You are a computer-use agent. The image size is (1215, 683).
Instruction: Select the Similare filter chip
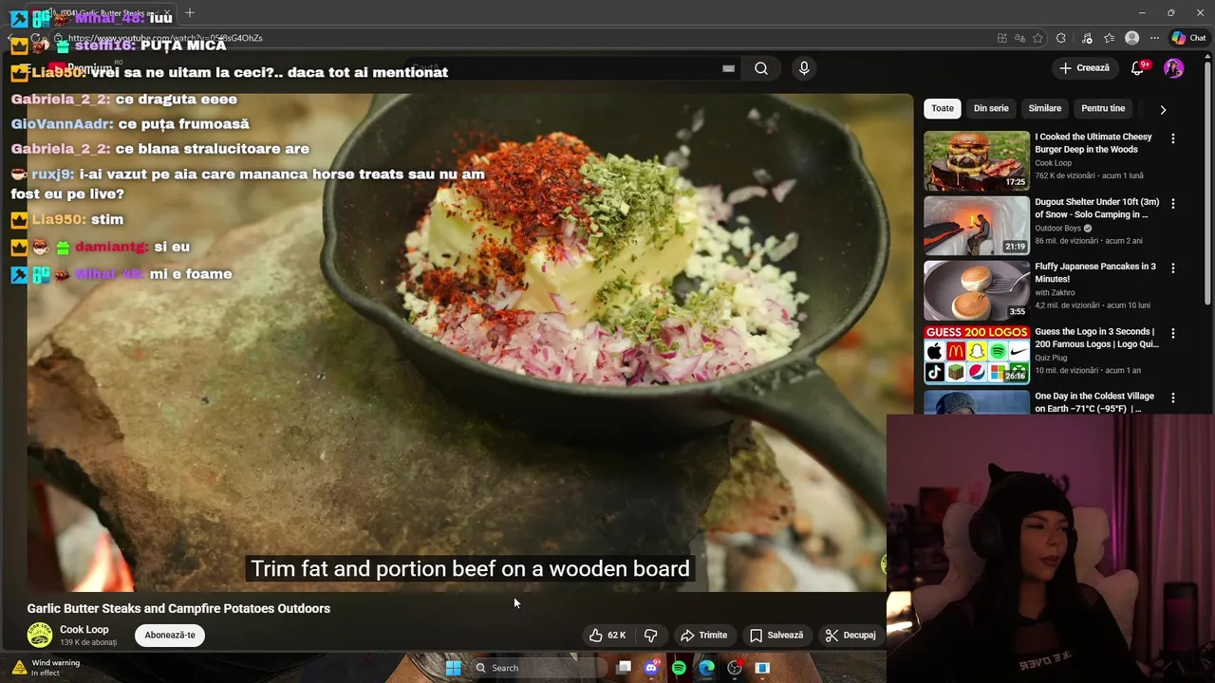(1045, 108)
